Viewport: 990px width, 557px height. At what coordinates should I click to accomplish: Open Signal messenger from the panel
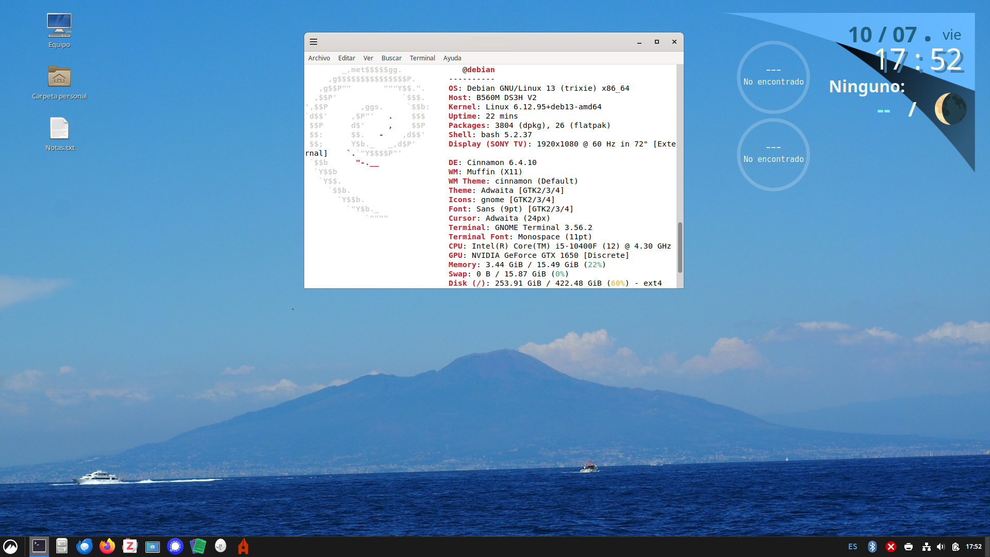tap(175, 546)
